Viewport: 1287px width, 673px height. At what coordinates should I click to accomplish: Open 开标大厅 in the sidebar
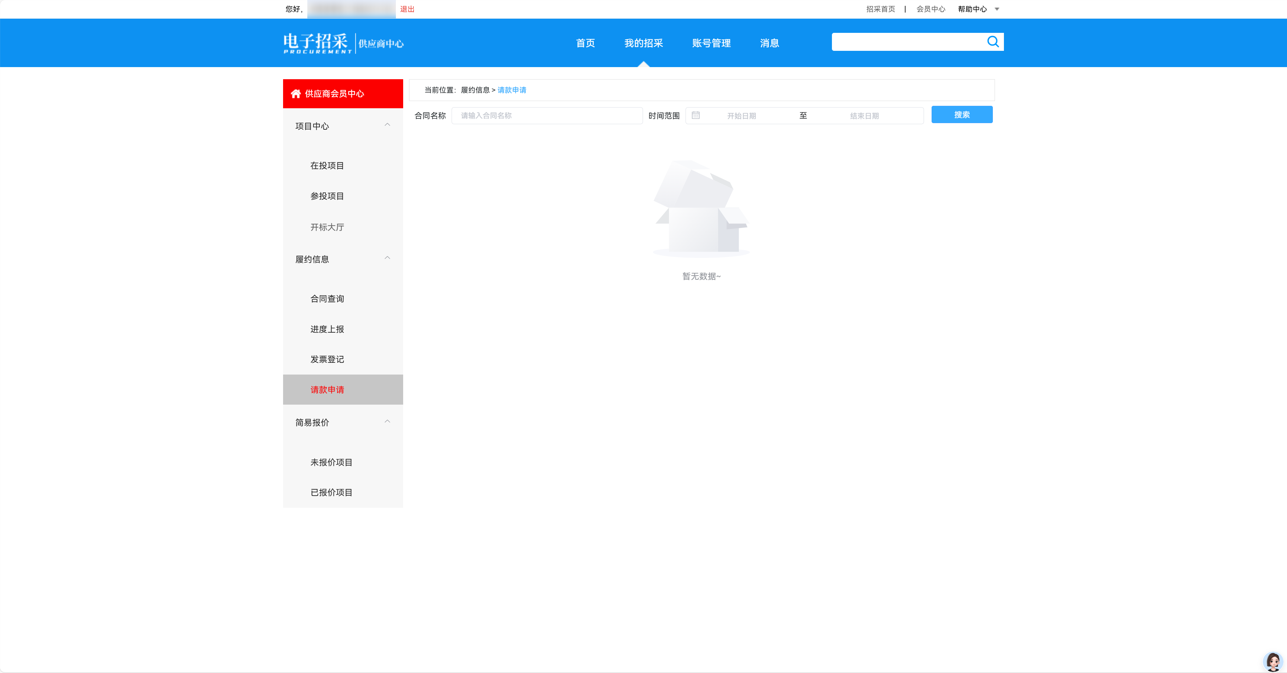[327, 227]
